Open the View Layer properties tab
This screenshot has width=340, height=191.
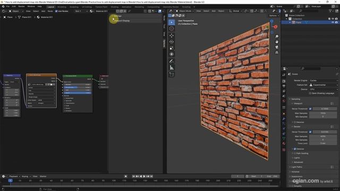(x=284, y=91)
